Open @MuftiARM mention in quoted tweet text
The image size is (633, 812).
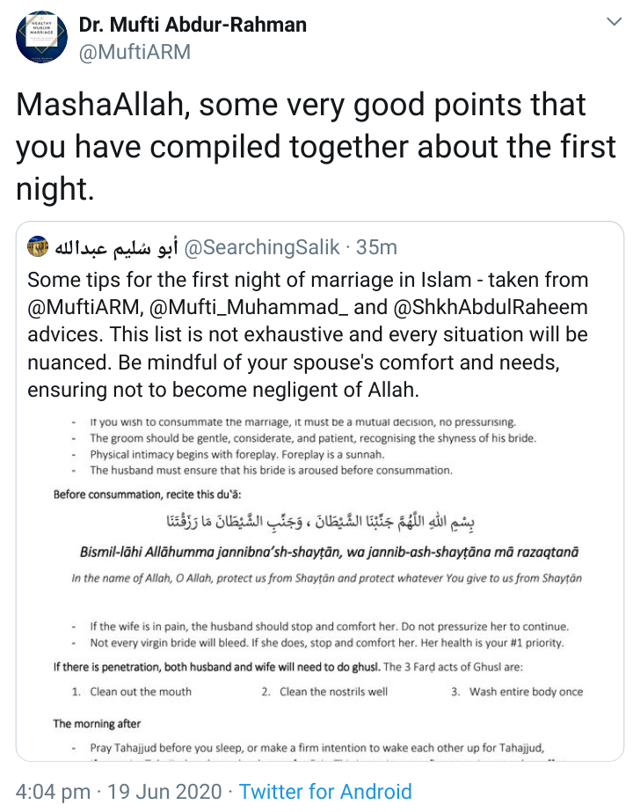pyautogui.click(x=83, y=306)
